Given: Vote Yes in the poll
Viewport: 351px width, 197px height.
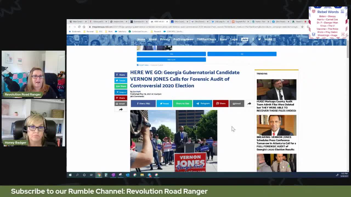Looking at the screenshot, I should point(171,54).
